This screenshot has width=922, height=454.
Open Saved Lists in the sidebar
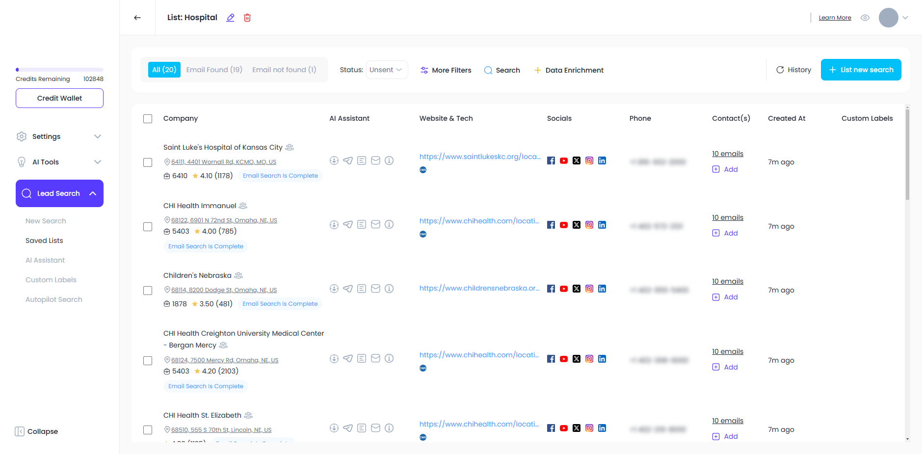coord(44,240)
